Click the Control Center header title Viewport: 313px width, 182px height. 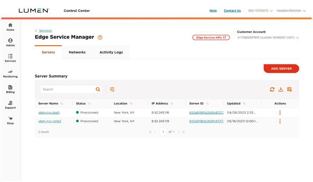[x=77, y=11]
